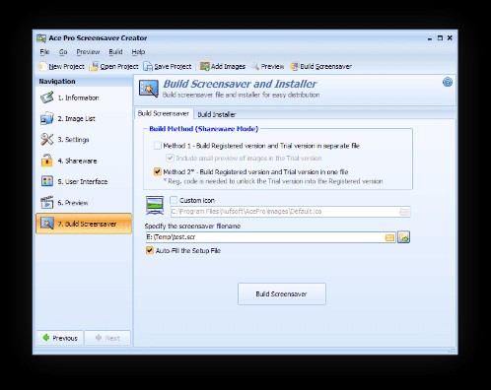The image size is (491, 390).
Task: Click the Open Project toolbar icon
Action: 94,66
